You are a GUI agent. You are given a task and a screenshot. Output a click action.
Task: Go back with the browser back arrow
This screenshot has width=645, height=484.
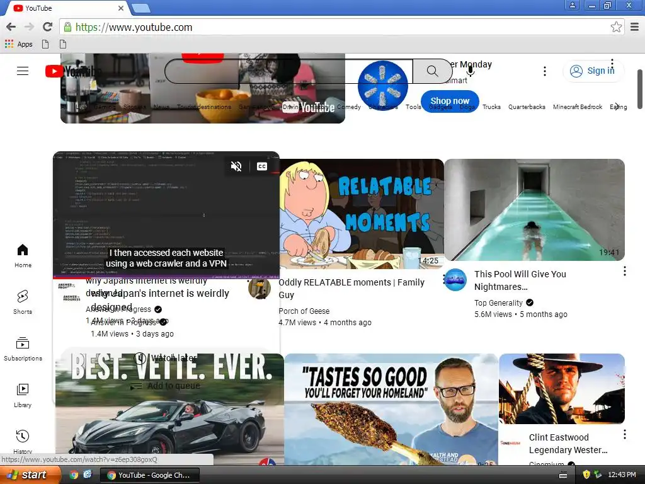click(x=11, y=27)
